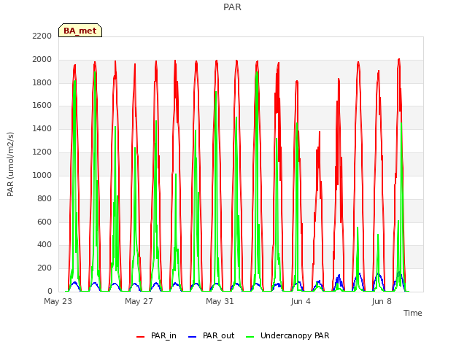Click the 1800 y-axis tick label

point(42,82)
